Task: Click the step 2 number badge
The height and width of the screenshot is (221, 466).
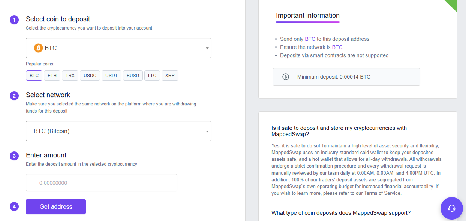Action: click(x=14, y=96)
